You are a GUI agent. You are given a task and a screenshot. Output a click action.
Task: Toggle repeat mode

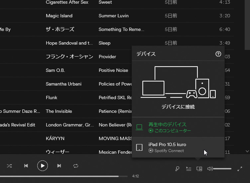(76, 166)
